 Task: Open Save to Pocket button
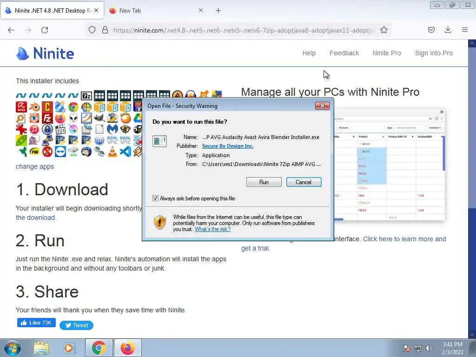point(431,30)
